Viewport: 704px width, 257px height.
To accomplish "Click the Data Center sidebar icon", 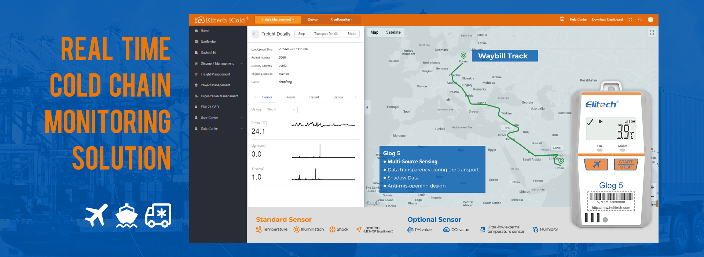I will [x=196, y=128].
